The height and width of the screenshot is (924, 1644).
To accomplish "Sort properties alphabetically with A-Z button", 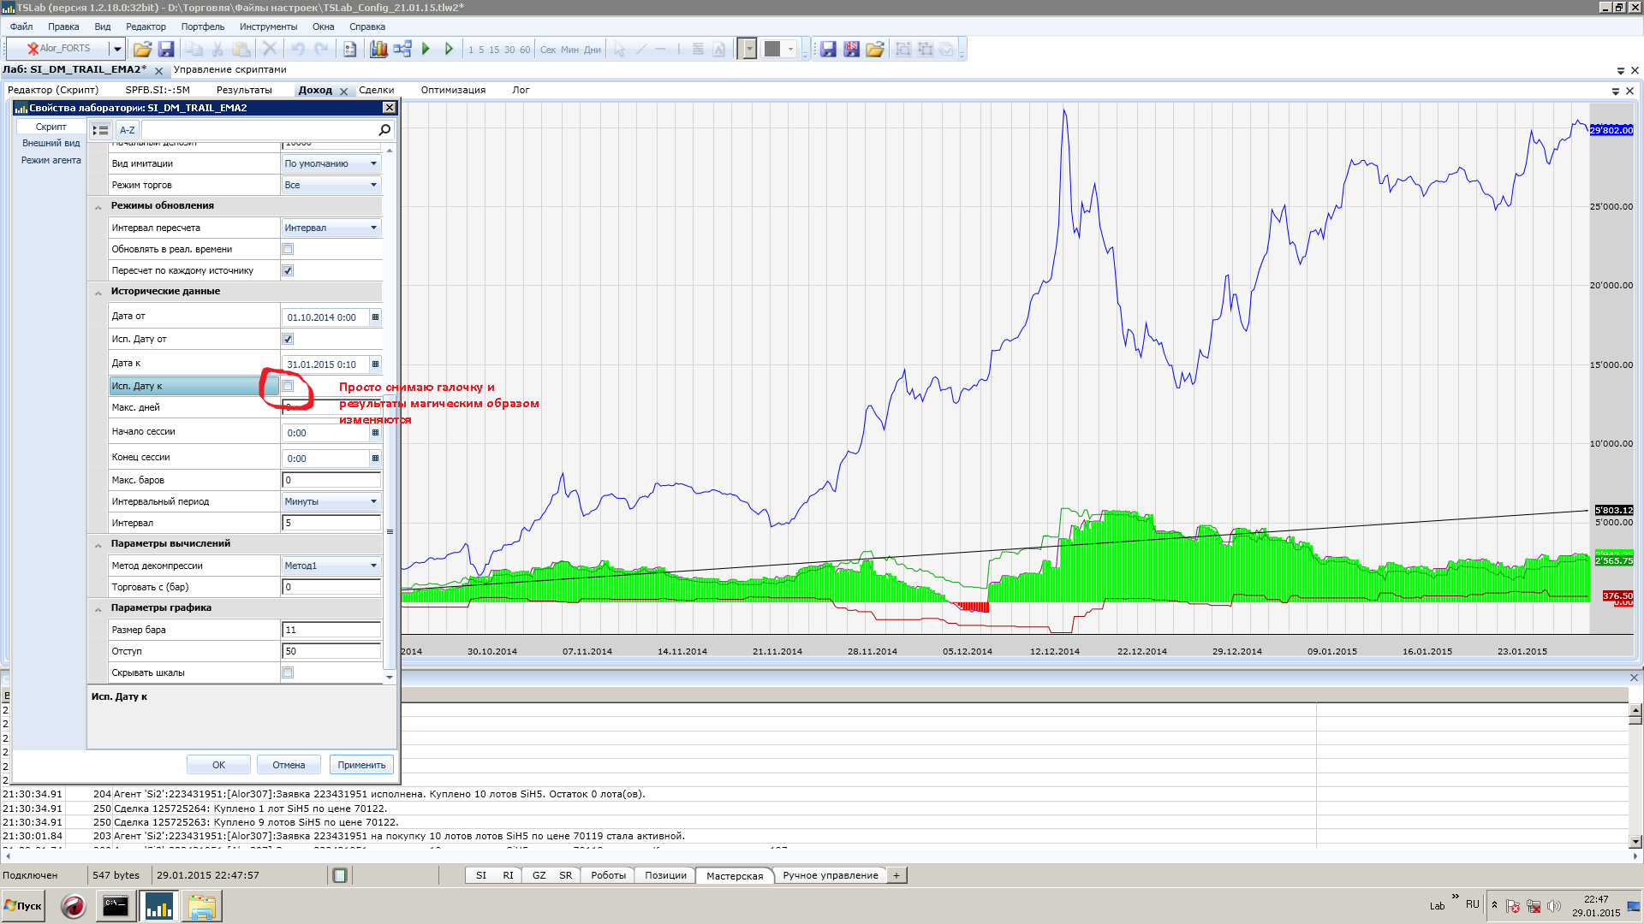I will click(127, 130).
